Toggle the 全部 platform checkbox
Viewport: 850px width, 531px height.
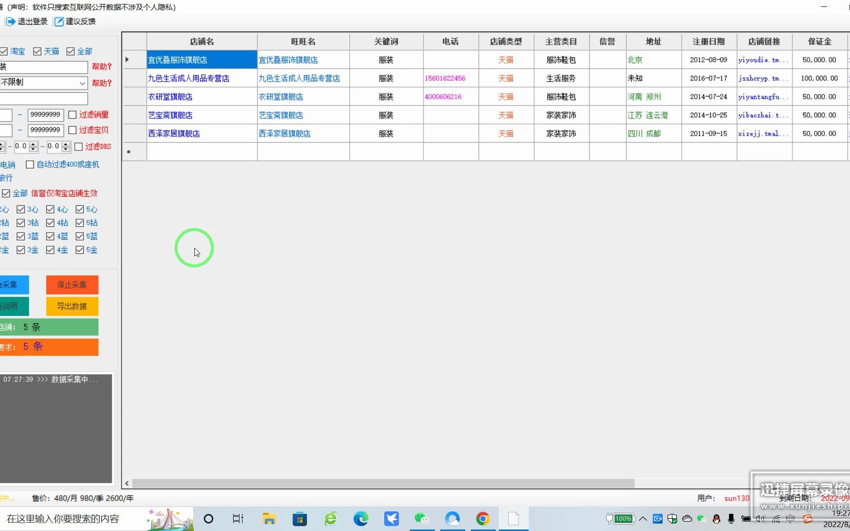tap(70, 51)
